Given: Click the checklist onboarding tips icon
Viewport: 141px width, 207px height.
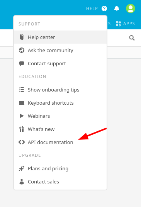Looking at the screenshot, I should tap(21, 90).
